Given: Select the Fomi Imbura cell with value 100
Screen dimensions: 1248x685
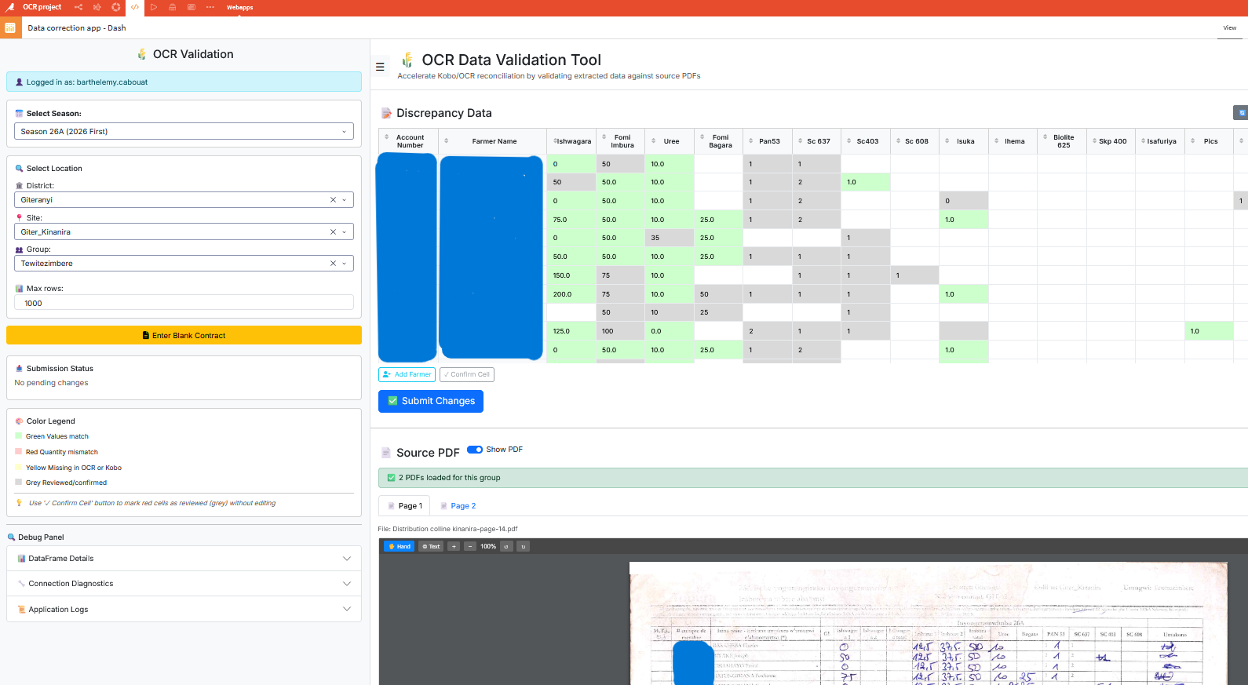Looking at the screenshot, I should tap(620, 331).
